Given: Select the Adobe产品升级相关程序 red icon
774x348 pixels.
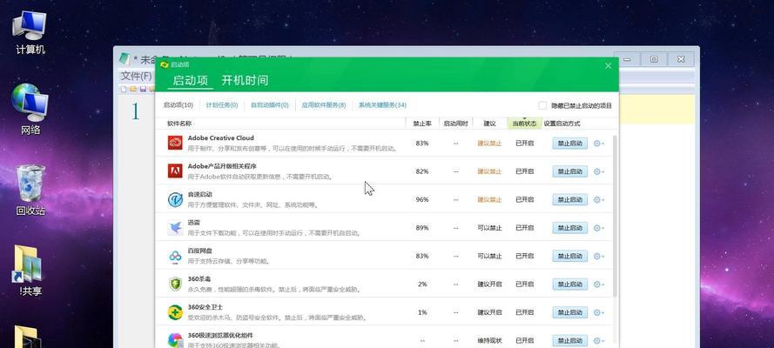Looking at the screenshot, I should [175, 171].
